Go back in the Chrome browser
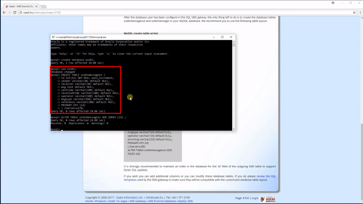 point(4,13)
